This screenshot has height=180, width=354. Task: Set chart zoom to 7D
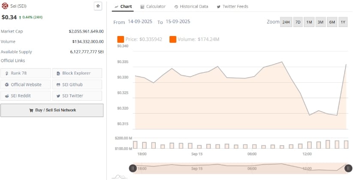298,22
